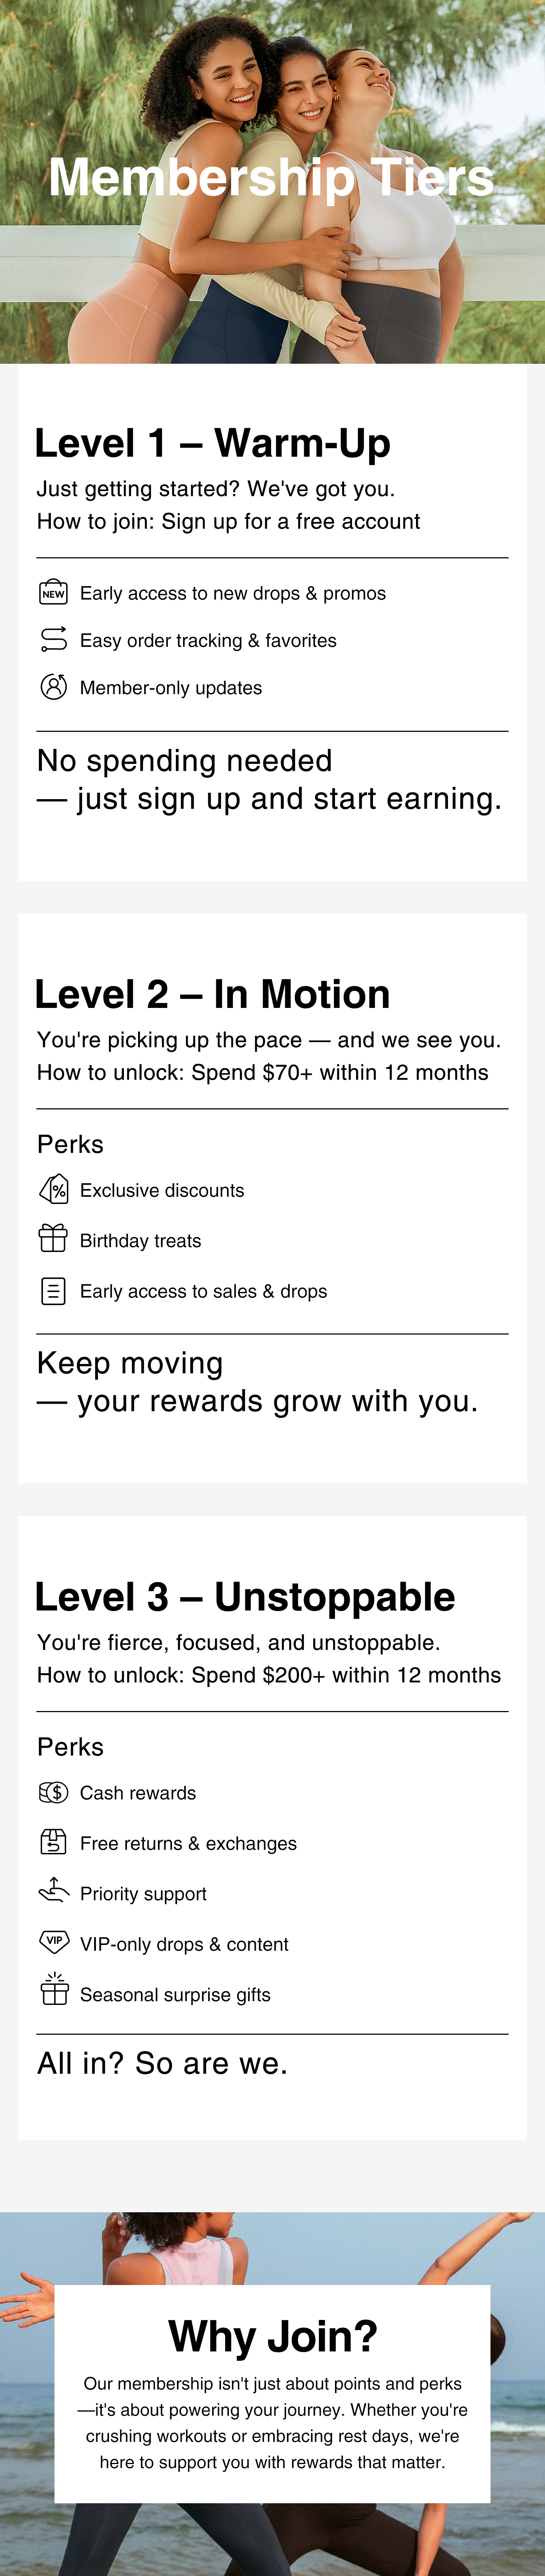The image size is (545, 2576).
Task: Click 'Sign up for a free account' text
Action: pyautogui.click(x=290, y=521)
